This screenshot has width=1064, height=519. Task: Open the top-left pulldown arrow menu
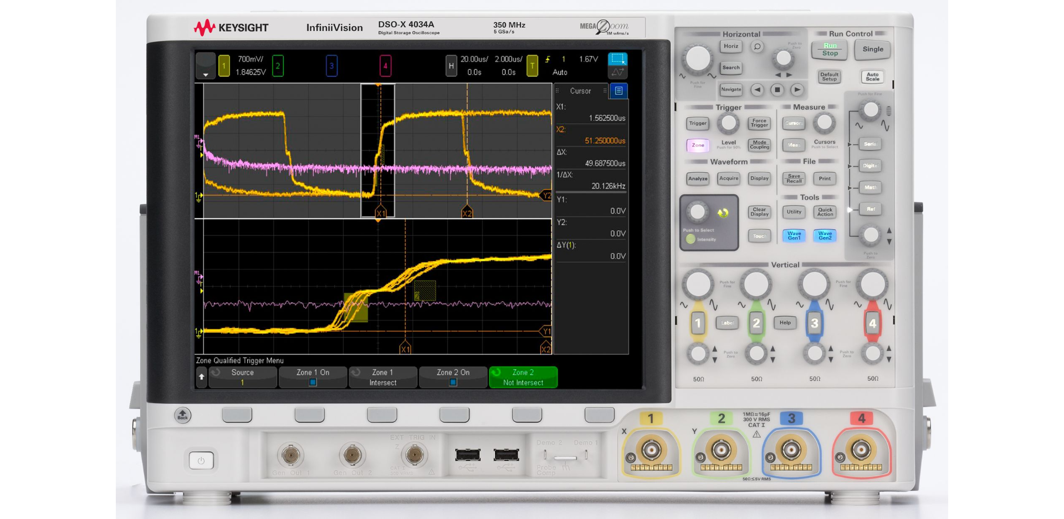coord(206,68)
